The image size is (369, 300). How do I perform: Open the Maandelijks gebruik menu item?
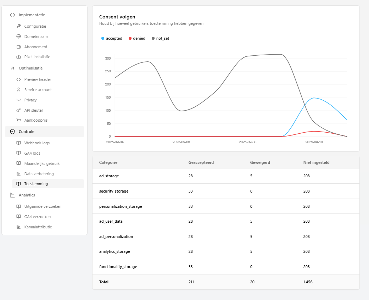coord(42,163)
